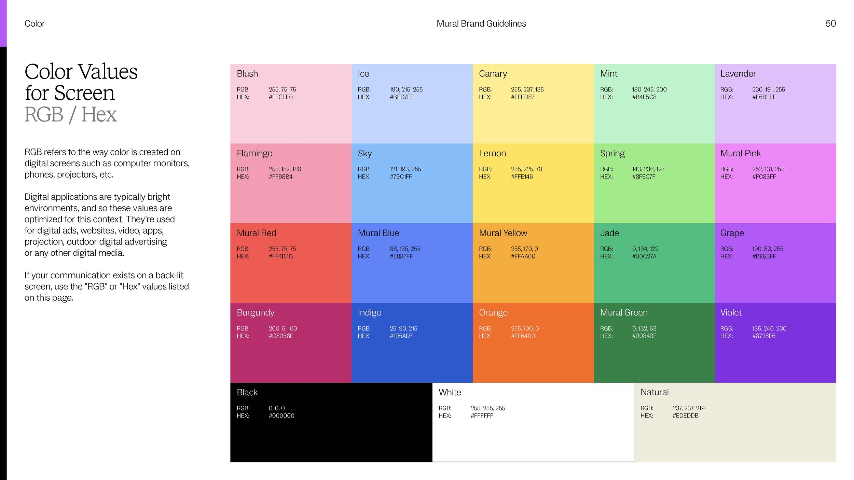Pick the Grape color swatch
Screen dimensions: 854x480
point(775,263)
